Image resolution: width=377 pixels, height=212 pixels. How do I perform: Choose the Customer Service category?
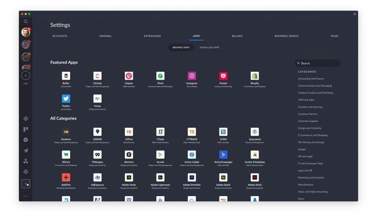[307, 114]
